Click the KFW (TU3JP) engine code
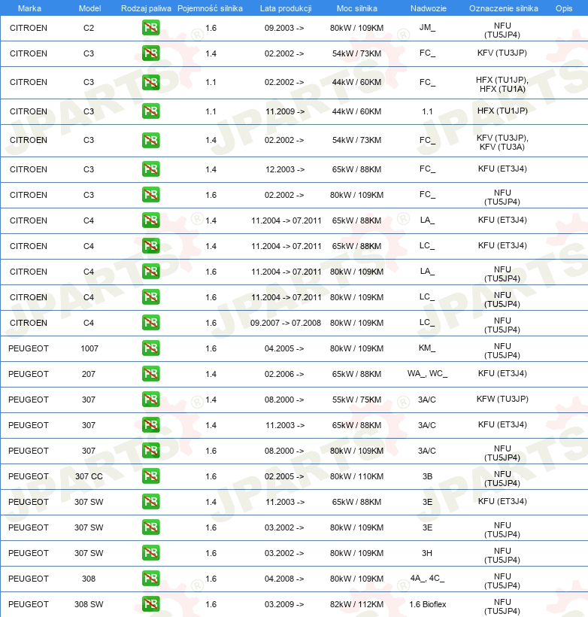Image resolution: width=588 pixels, height=617 pixels. coord(502,399)
